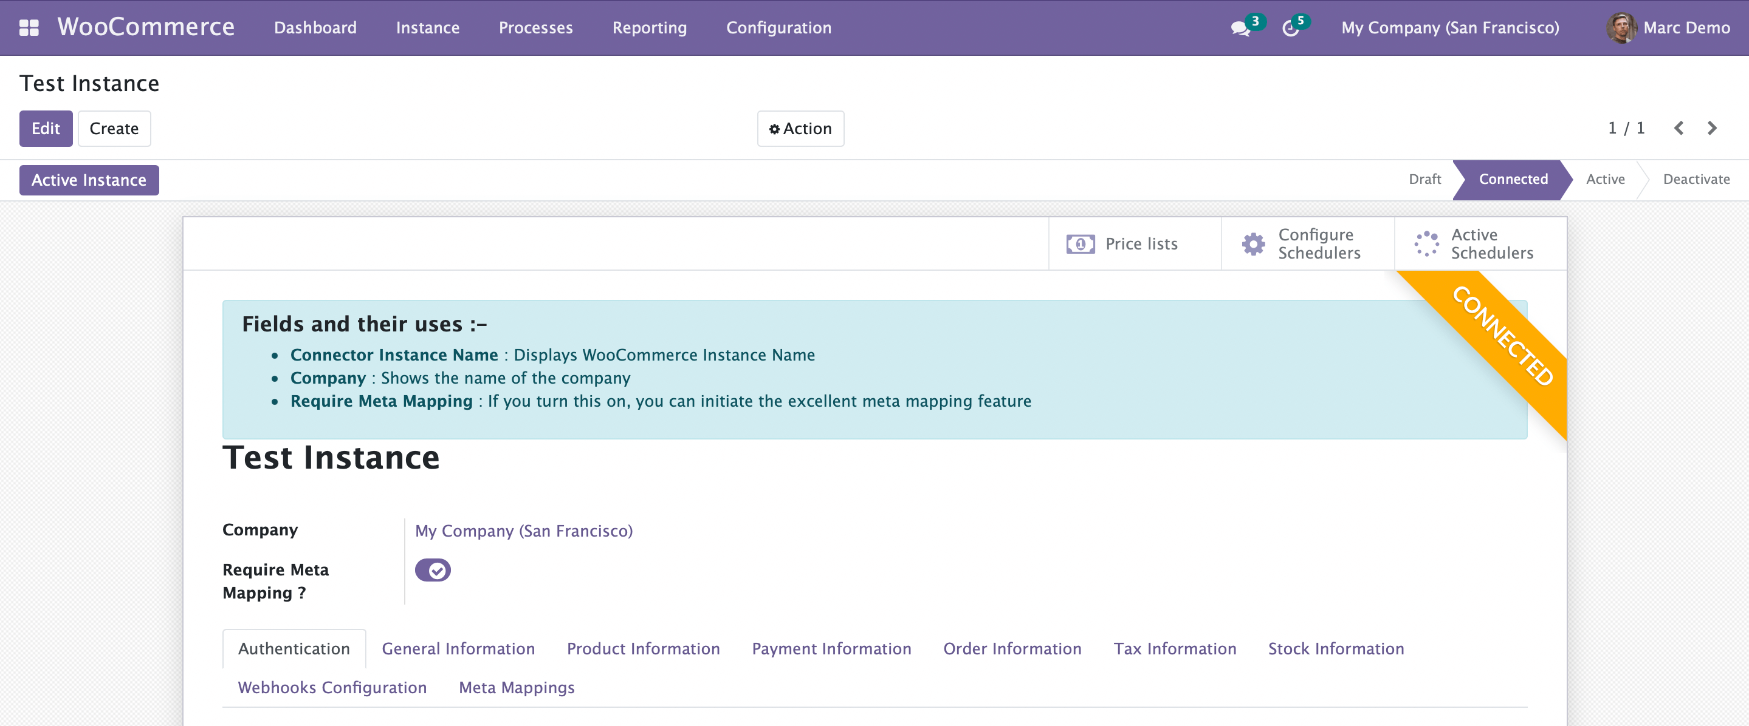Click Marc Demo user avatar
The image size is (1749, 726).
1621,28
